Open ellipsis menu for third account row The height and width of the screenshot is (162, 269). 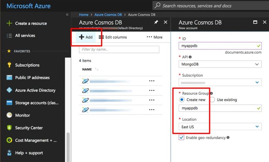click(152, 100)
